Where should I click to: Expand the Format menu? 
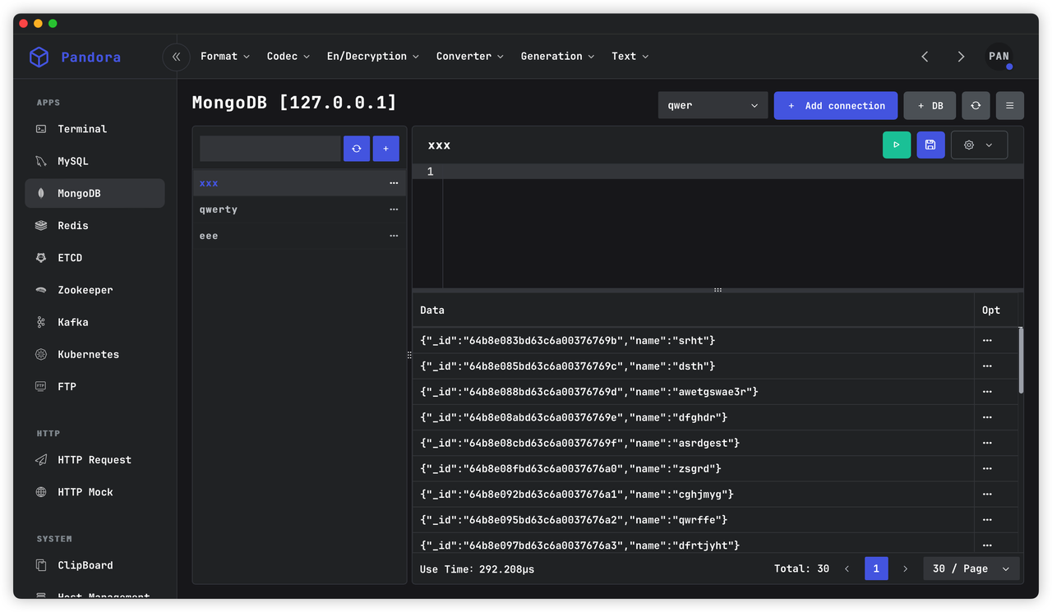coord(225,57)
